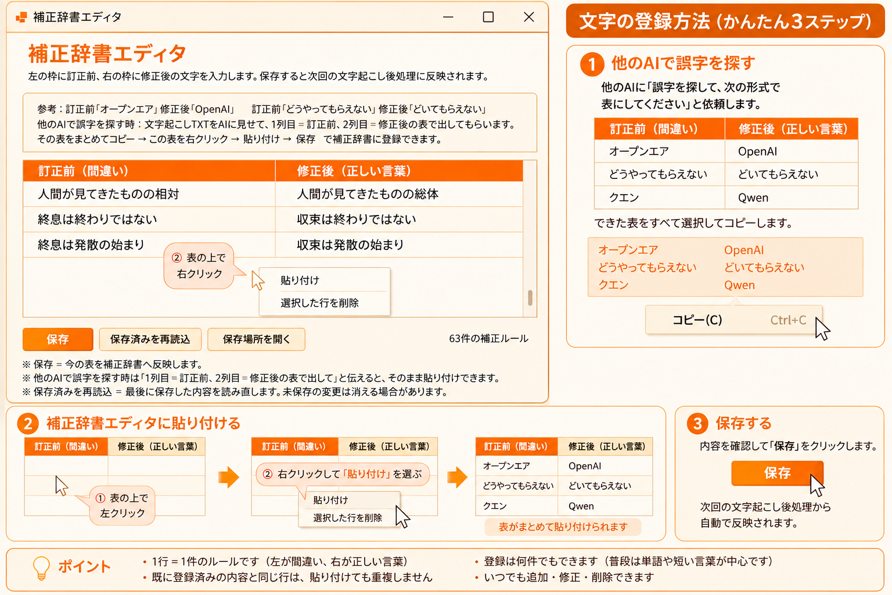Click OpenAI in the step 1 white table
Viewport: 892px width, 595px height.
click(x=792, y=151)
